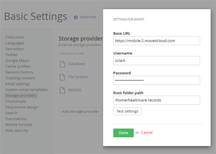Edit the Root folder path field
This screenshot has height=154, width=216.
pyautogui.click(x=156, y=100)
